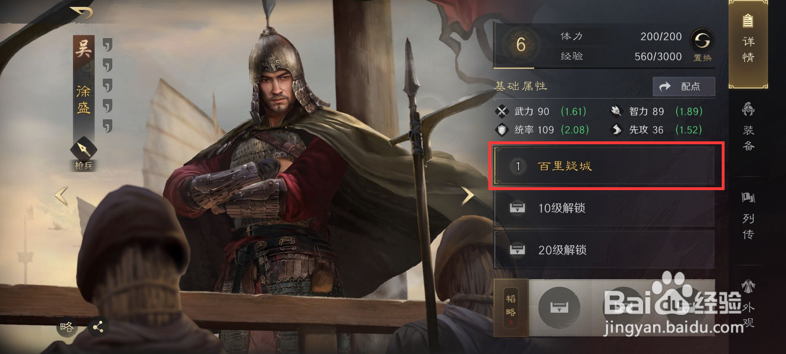Go to the next general with the right arrow
This screenshot has height=354, width=786.
pyautogui.click(x=467, y=195)
